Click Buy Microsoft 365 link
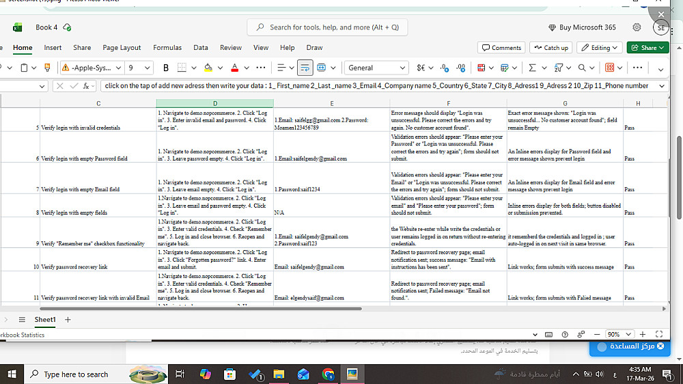This screenshot has height=384, width=683. pyautogui.click(x=582, y=27)
